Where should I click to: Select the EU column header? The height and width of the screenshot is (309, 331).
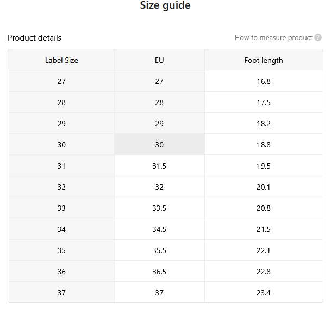pos(159,60)
